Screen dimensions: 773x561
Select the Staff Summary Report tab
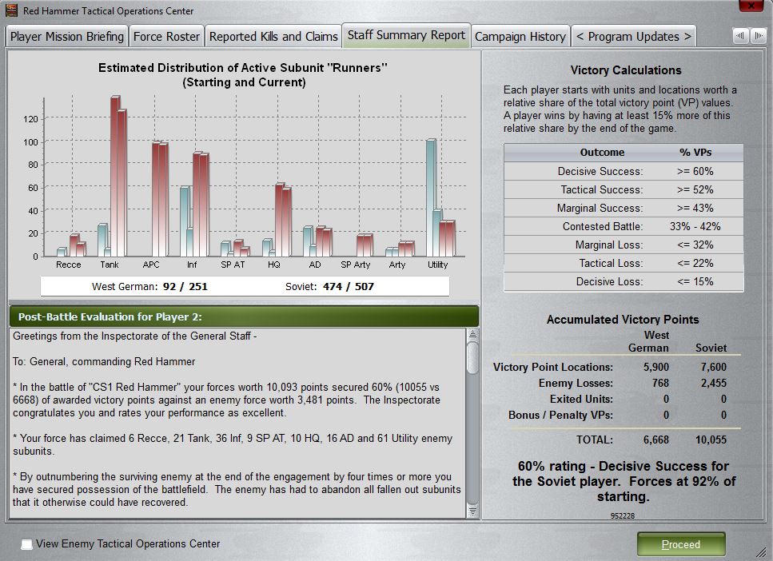pos(406,35)
